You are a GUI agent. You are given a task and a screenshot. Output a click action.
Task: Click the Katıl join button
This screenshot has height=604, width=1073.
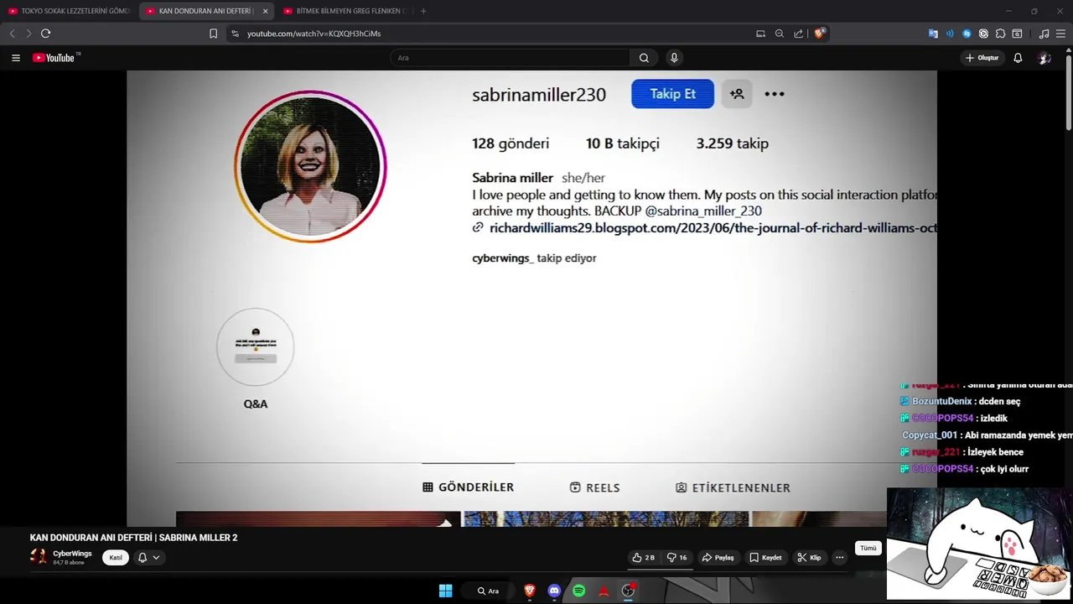pyautogui.click(x=116, y=557)
